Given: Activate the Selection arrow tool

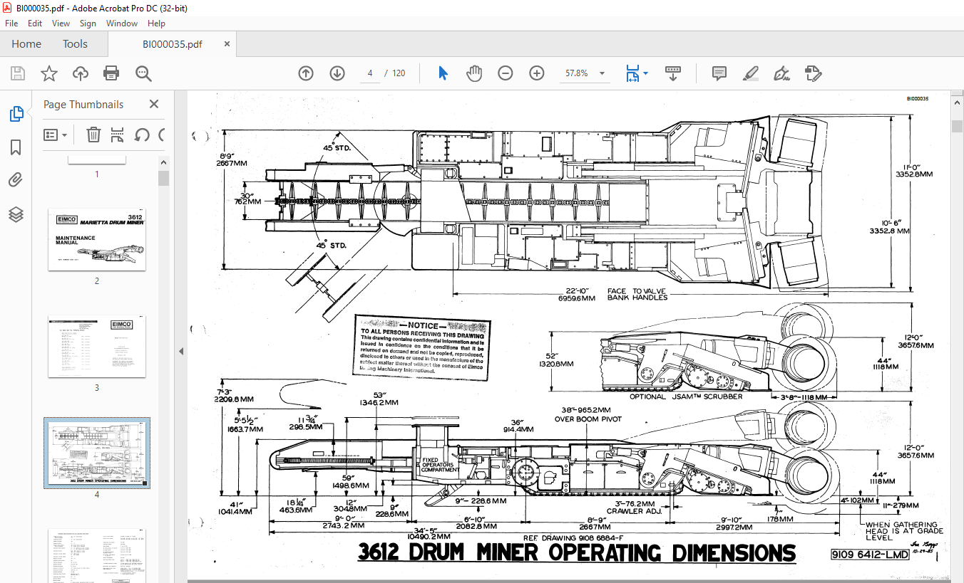Looking at the screenshot, I should [443, 73].
